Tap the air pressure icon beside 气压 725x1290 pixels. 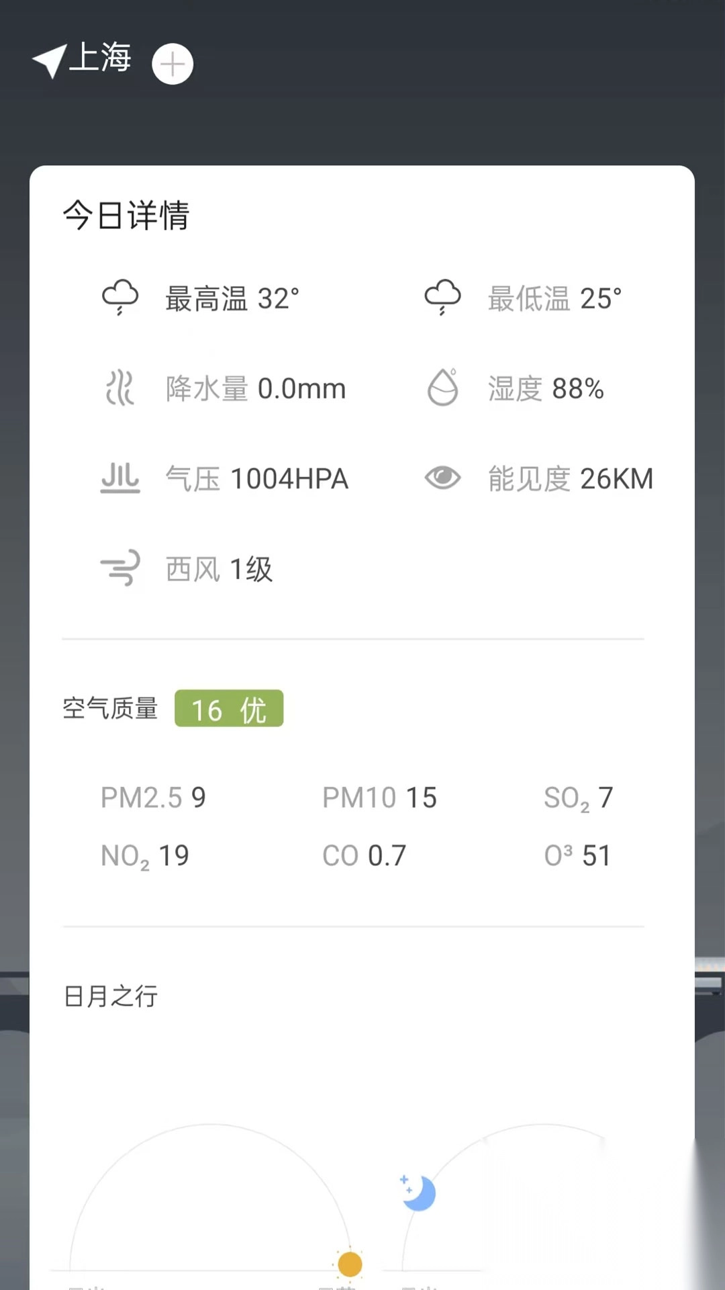[x=120, y=478]
